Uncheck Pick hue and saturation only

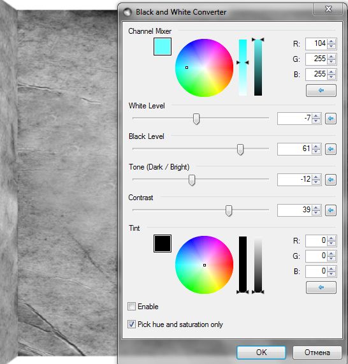click(x=131, y=324)
